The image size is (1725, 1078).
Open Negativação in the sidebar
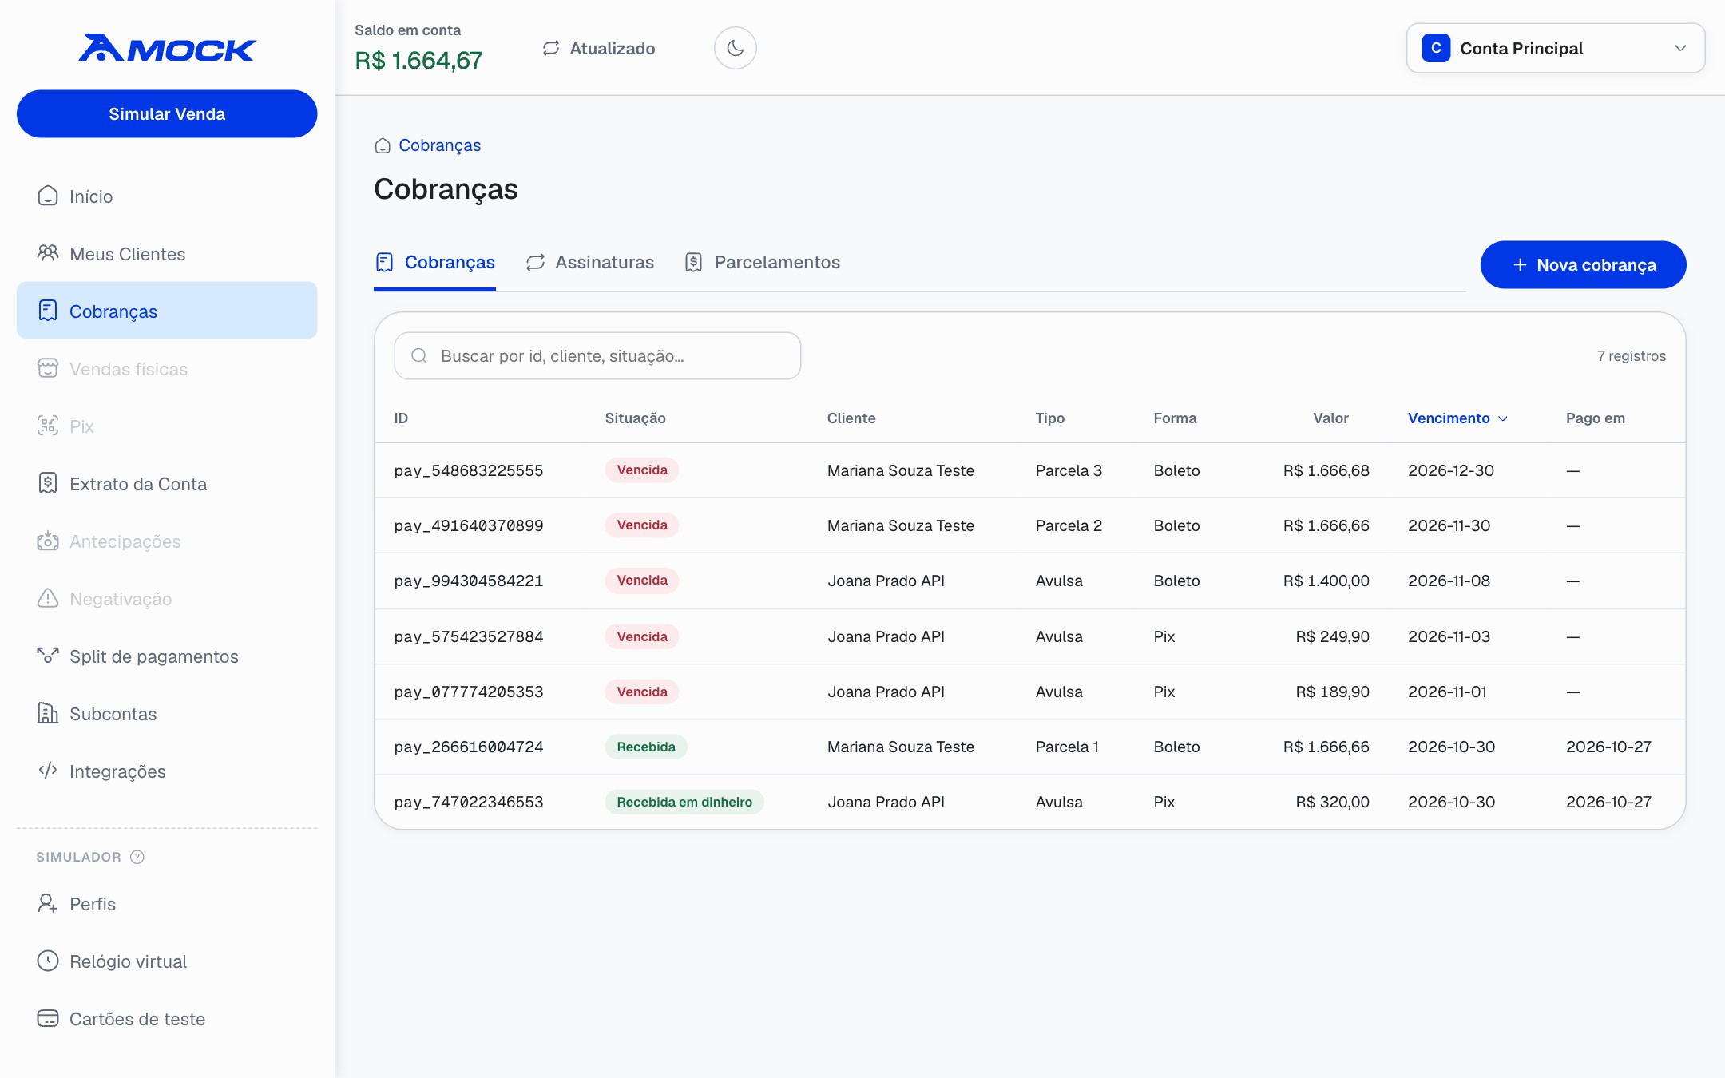pyautogui.click(x=167, y=599)
